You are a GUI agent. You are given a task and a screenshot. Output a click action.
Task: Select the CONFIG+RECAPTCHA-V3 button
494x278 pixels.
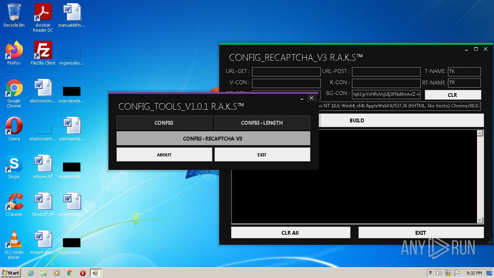pyautogui.click(x=213, y=138)
